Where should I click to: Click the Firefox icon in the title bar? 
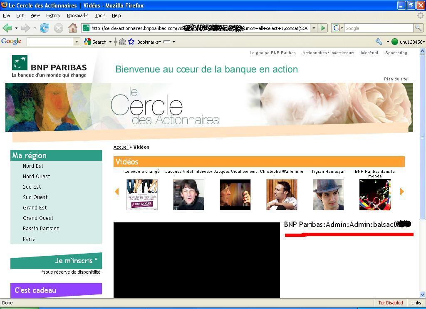coord(4,5)
